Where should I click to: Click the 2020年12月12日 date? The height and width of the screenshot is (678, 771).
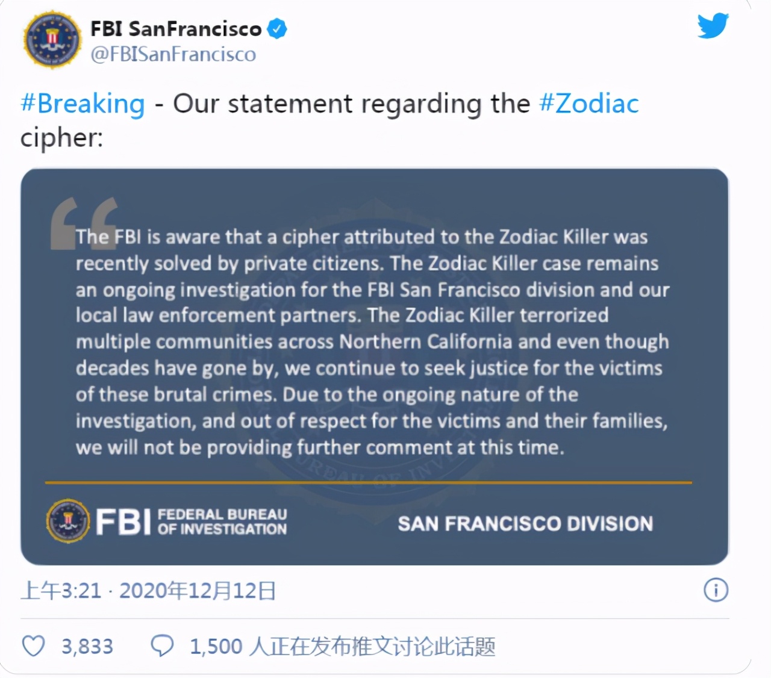click(198, 591)
